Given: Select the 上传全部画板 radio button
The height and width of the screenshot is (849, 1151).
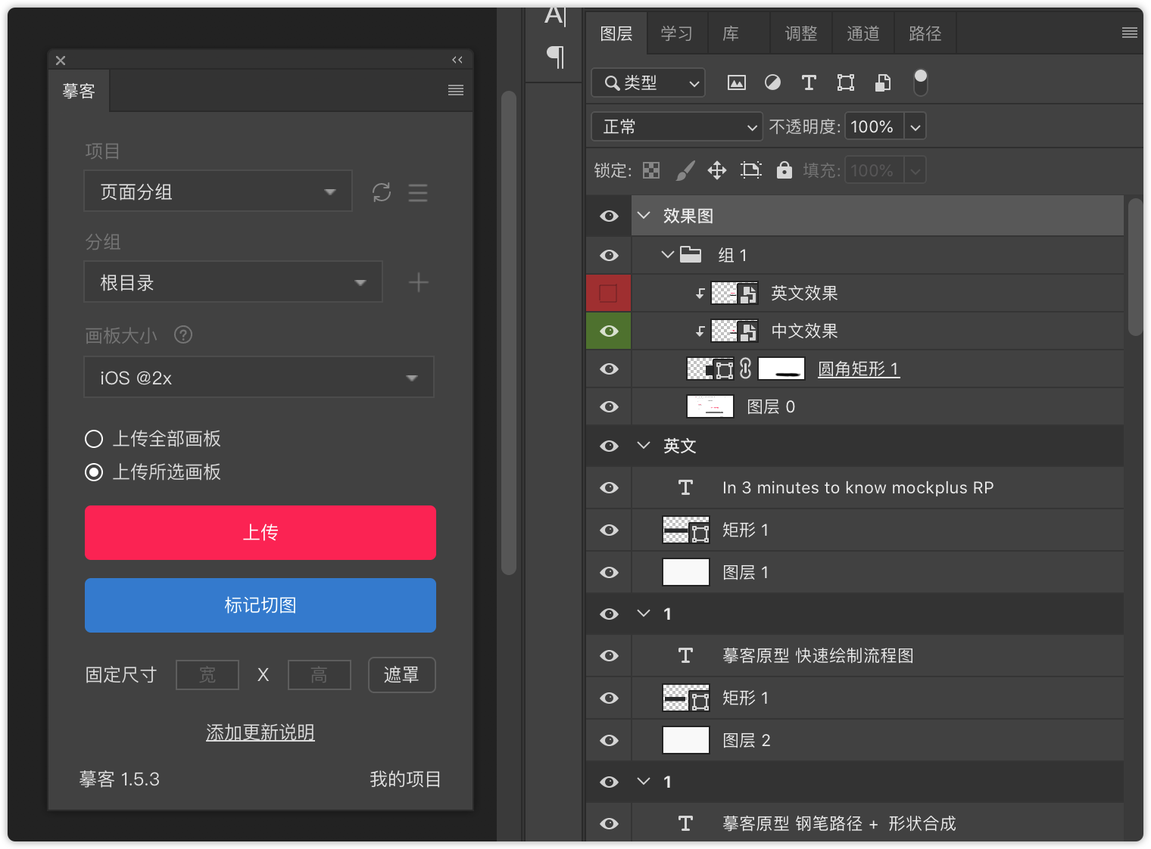Looking at the screenshot, I should (94, 439).
